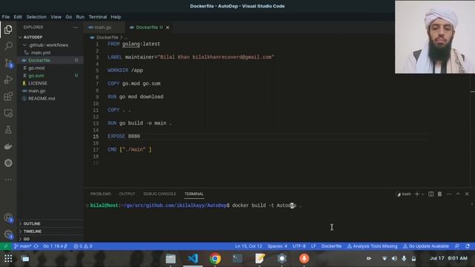Open terminal panel more actions
The height and width of the screenshot is (267, 475).
coord(448,194)
